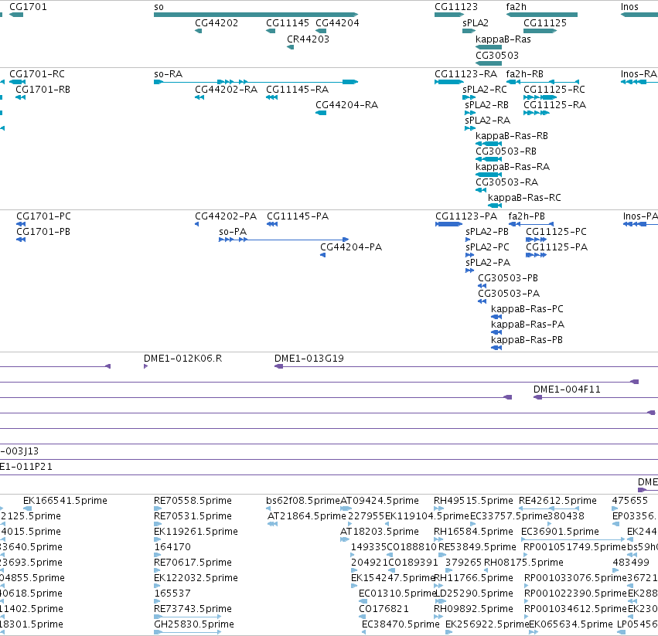Image resolution: width=658 pixels, height=636 pixels.
Task: Select the GH25830.5prime EST label
Action: coord(194,624)
